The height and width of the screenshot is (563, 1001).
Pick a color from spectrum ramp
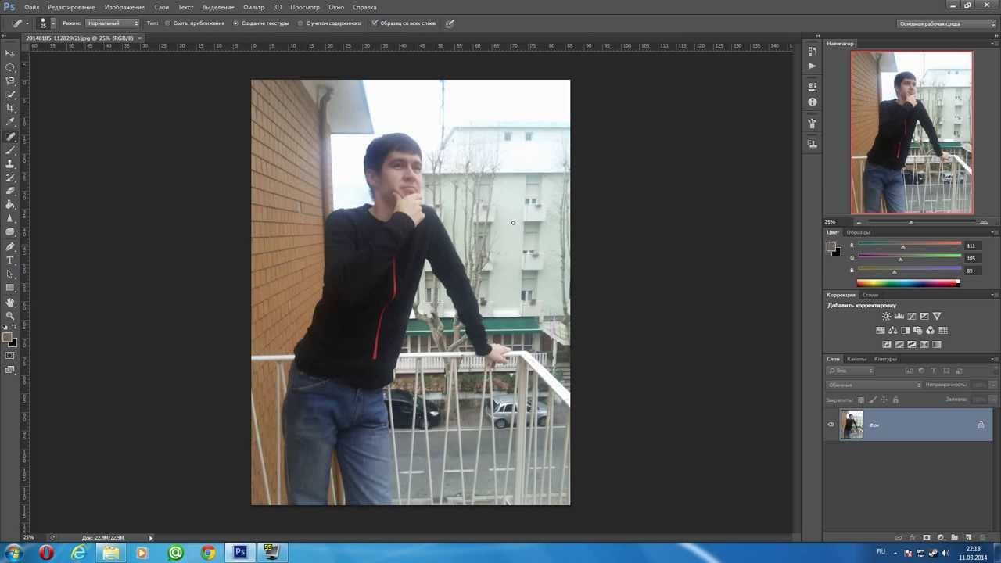[x=908, y=283]
